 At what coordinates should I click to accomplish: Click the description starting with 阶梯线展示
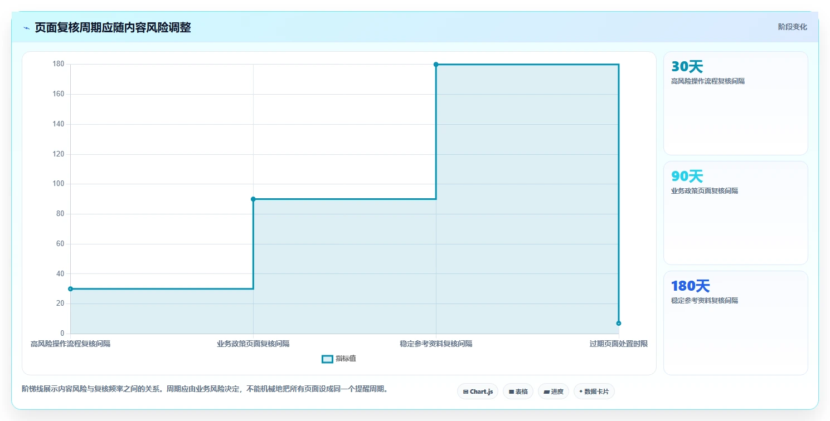click(205, 389)
